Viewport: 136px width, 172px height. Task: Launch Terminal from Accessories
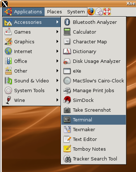tap(94, 120)
